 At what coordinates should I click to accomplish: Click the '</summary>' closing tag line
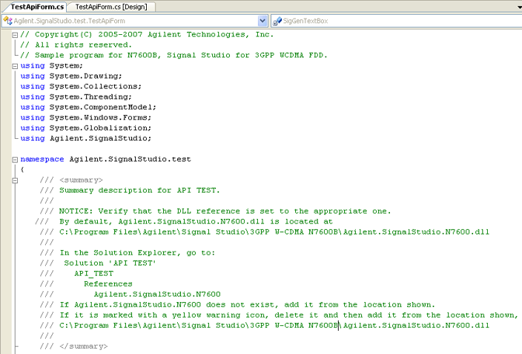point(74,346)
